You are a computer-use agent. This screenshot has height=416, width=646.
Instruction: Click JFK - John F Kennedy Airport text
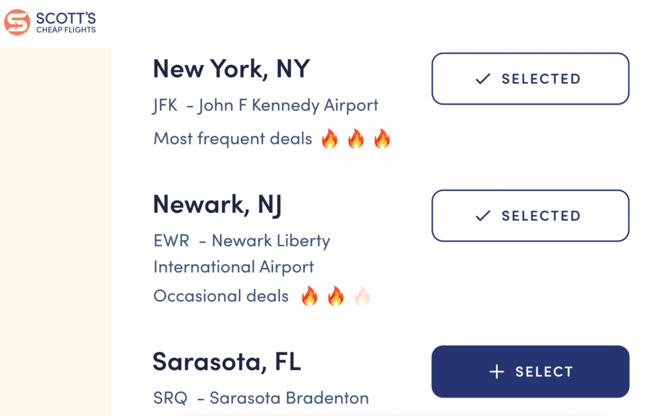tap(266, 105)
